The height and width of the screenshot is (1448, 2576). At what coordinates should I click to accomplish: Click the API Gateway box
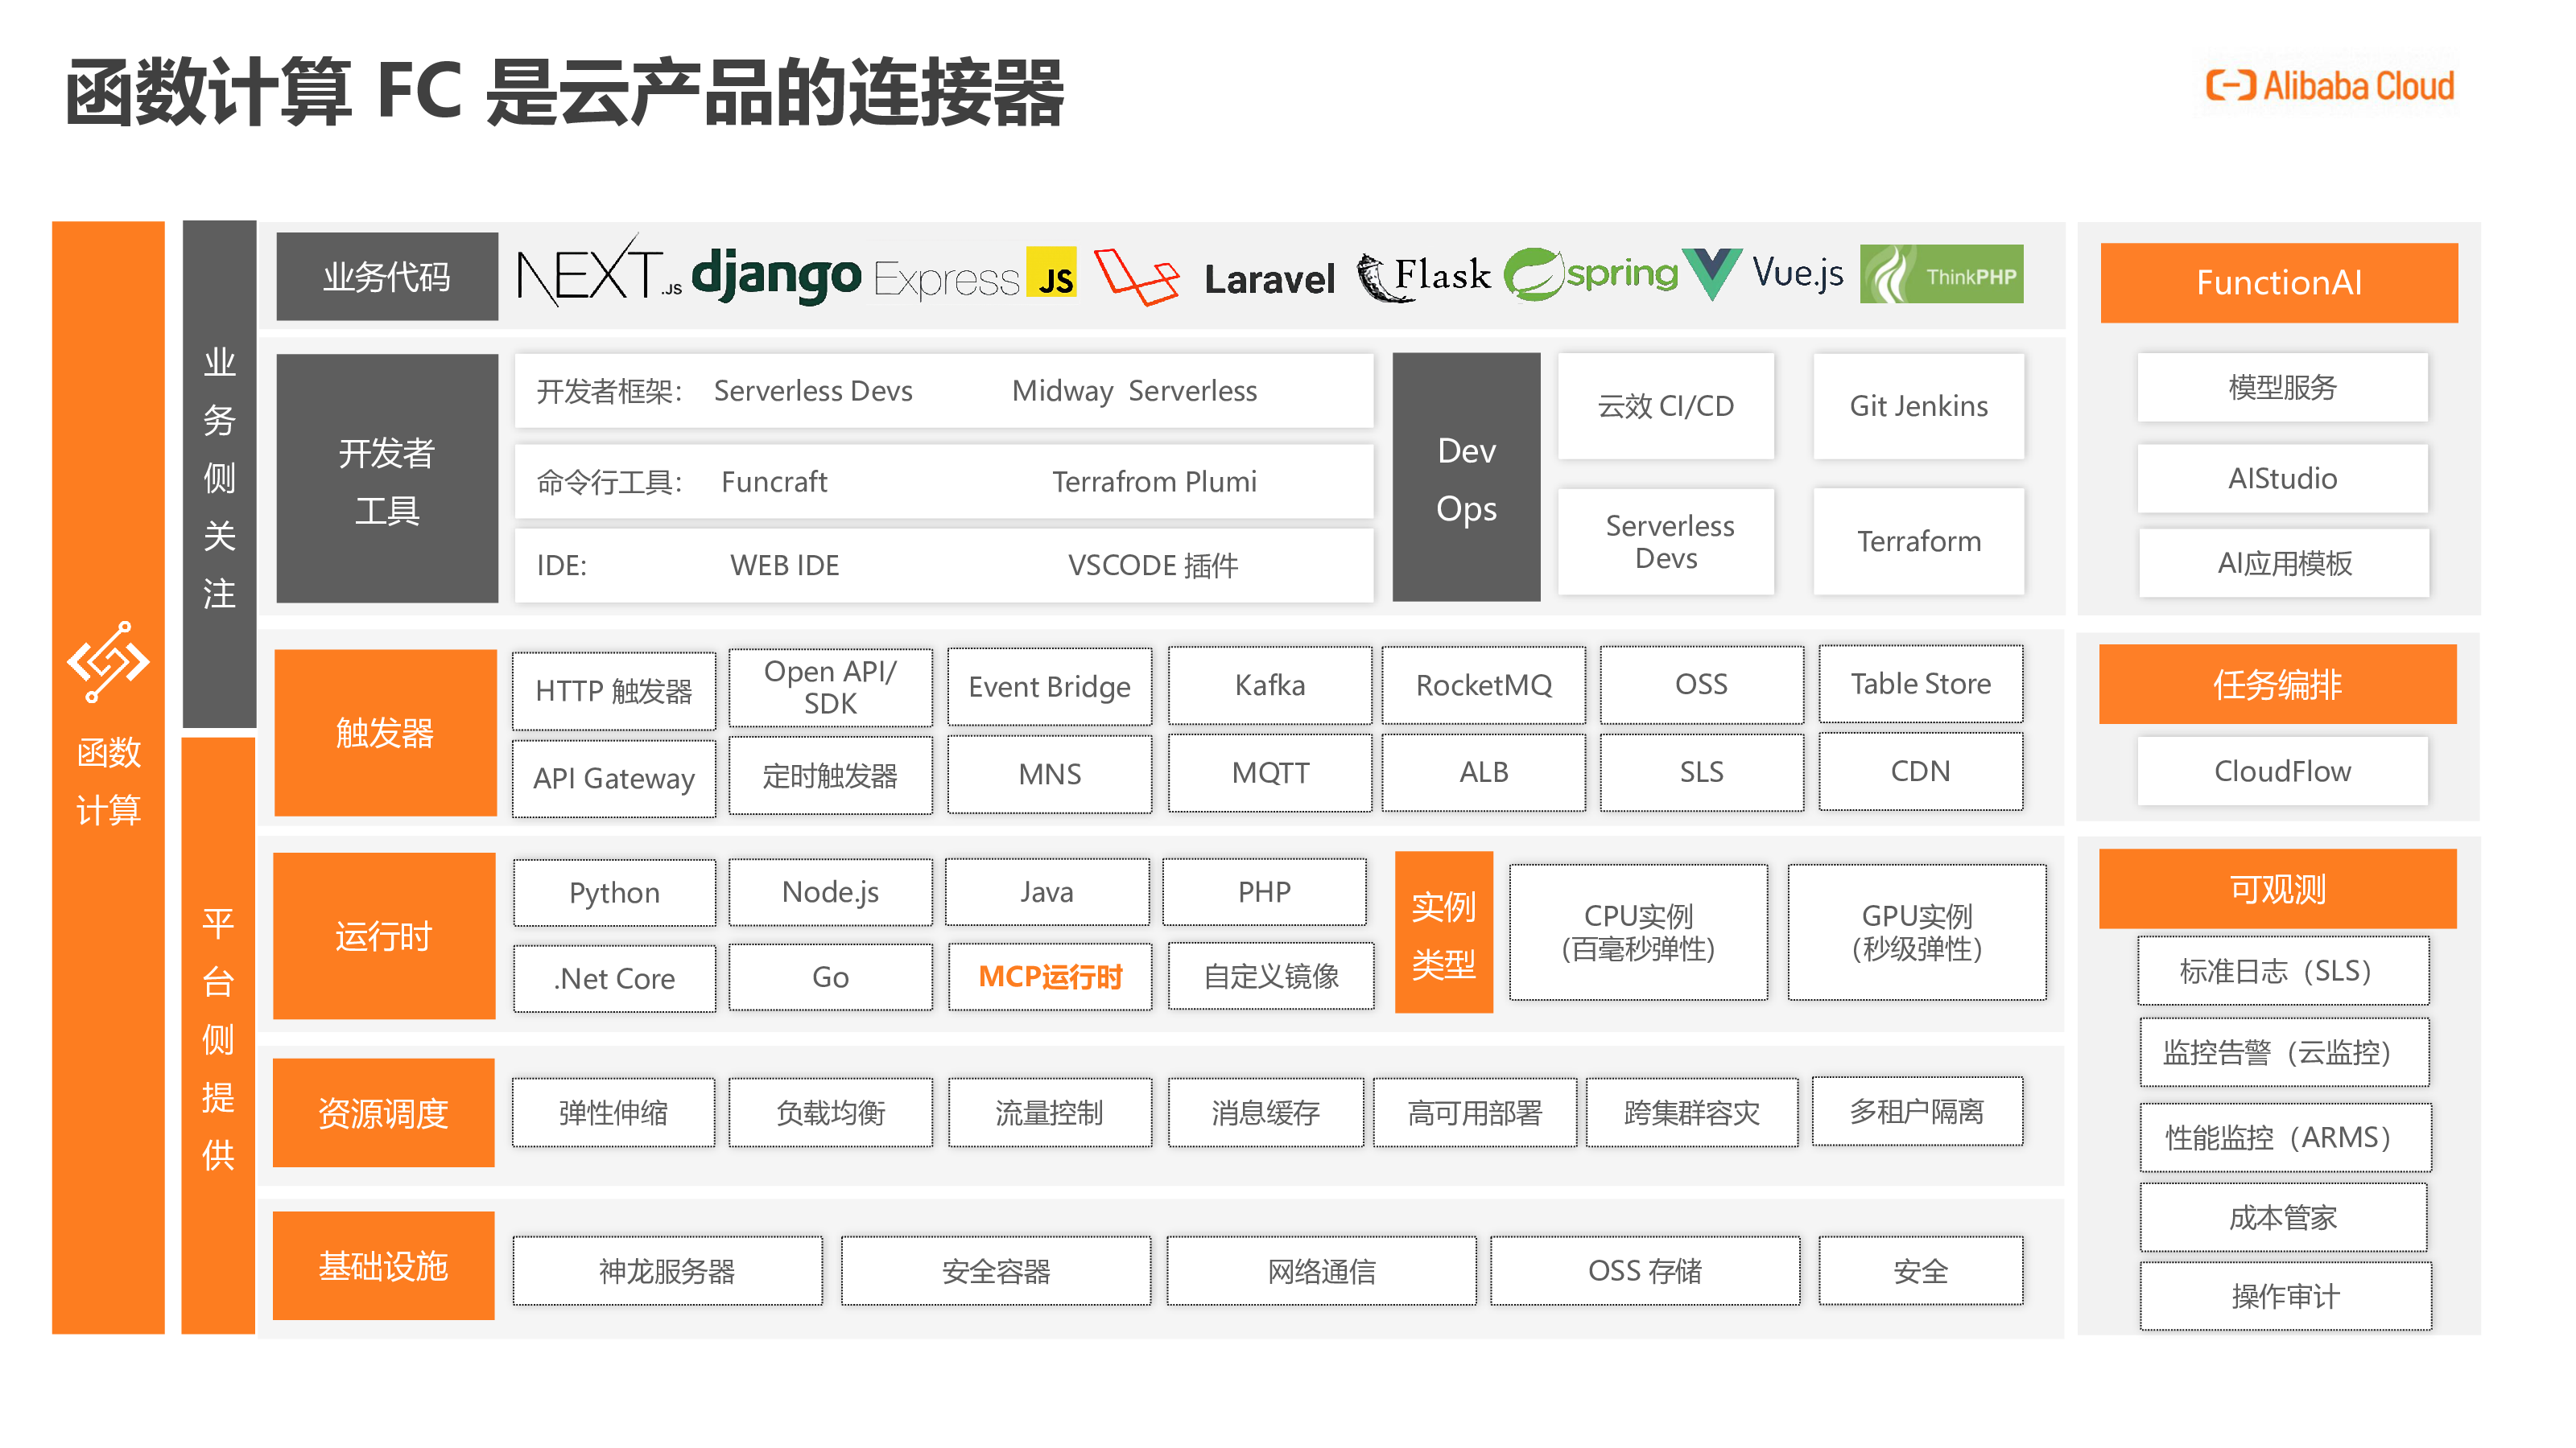614,779
